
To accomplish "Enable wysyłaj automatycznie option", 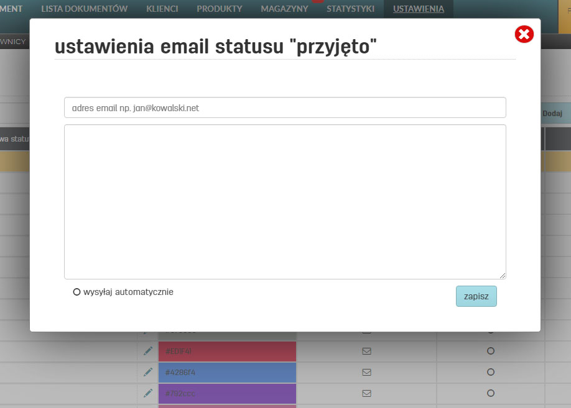I will point(77,292).
